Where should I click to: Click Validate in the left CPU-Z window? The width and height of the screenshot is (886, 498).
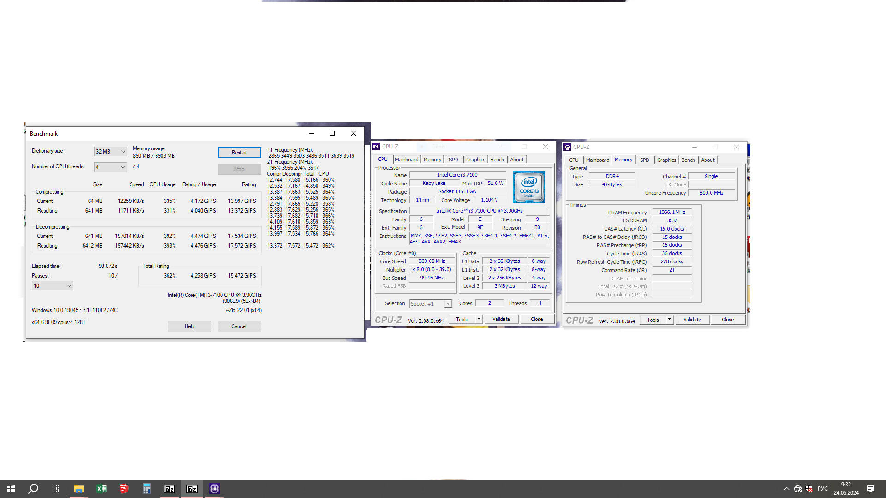501,319
